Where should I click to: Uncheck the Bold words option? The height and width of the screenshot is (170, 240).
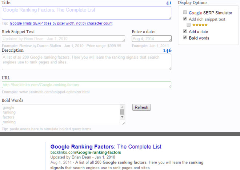click(x=185, y=37)
